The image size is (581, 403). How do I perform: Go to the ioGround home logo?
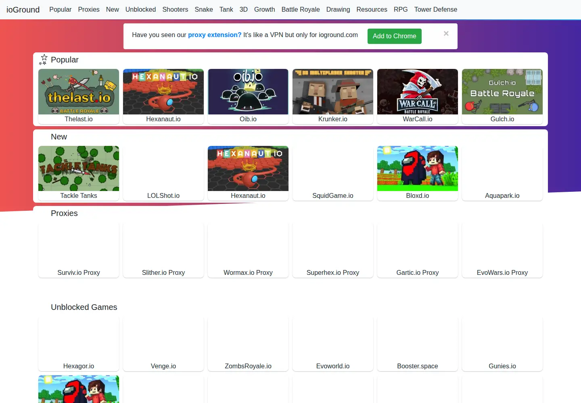click(x=23, y=9)
